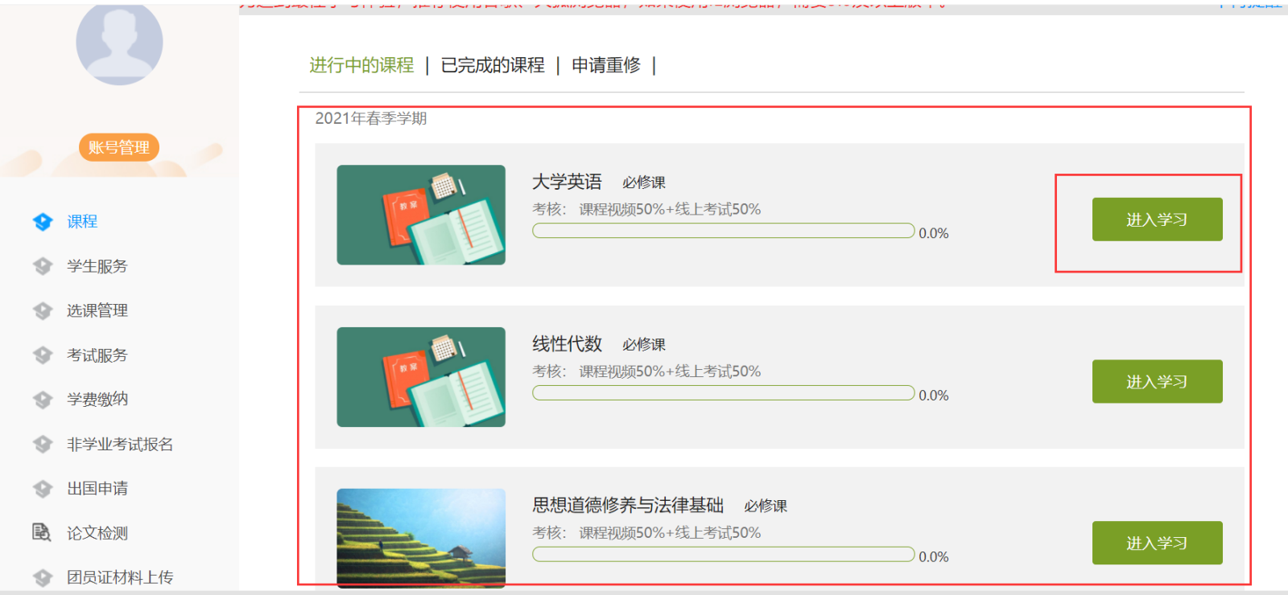Screen dimensions: 1288x595
Task: Enter study for 大学英语 course
Action: [x=1157, y=220]
